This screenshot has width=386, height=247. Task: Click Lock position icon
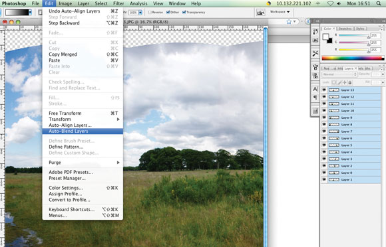click(344, 82)
